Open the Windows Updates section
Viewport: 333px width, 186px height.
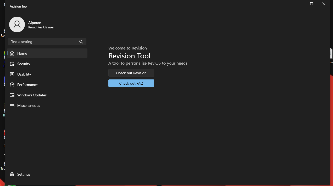pyautogui.click(x=47, y=95)
